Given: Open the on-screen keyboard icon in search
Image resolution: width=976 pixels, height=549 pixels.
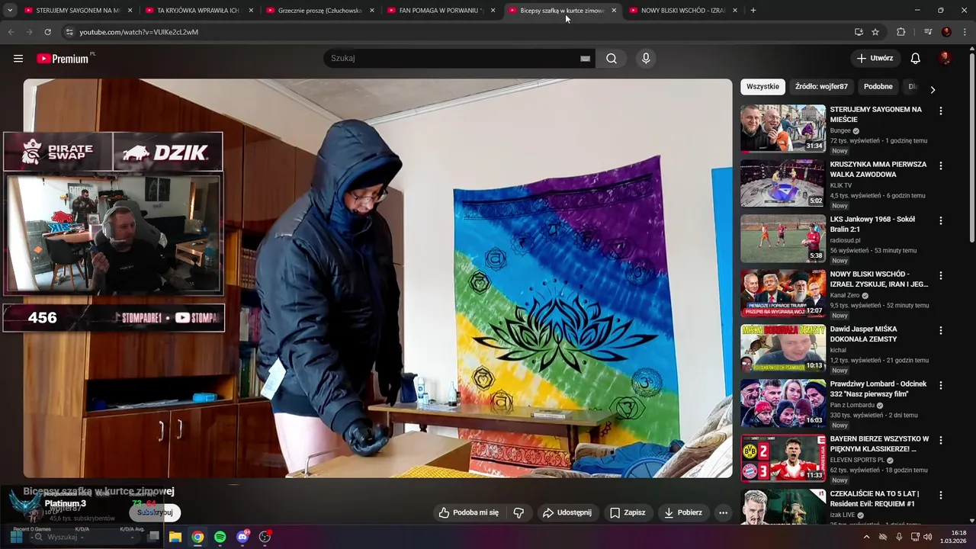Looking at the screenshot, I should pyautogui.click(x=585, y=59).
